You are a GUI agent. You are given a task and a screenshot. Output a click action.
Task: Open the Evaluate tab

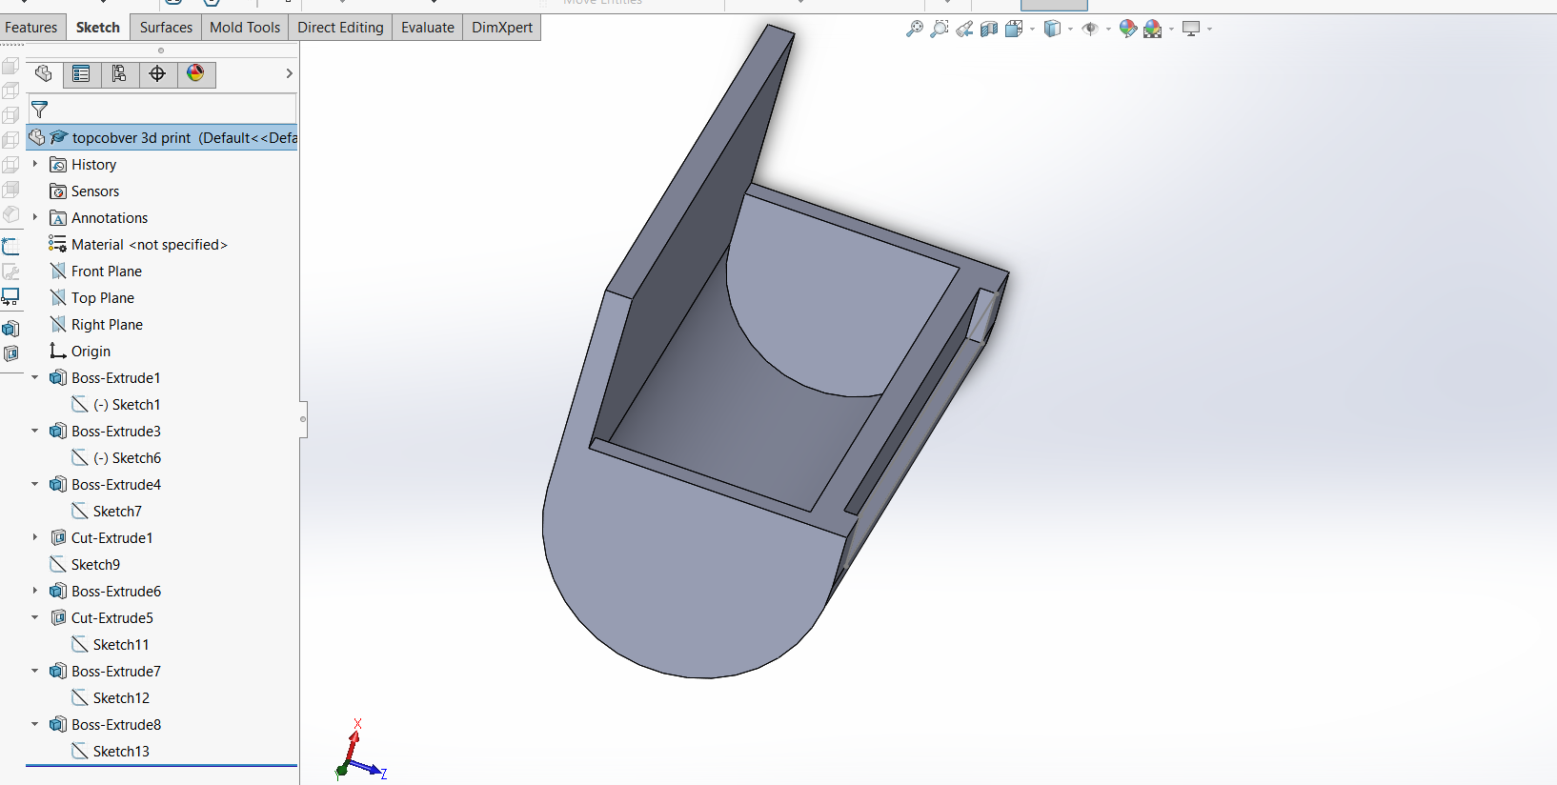428,27
